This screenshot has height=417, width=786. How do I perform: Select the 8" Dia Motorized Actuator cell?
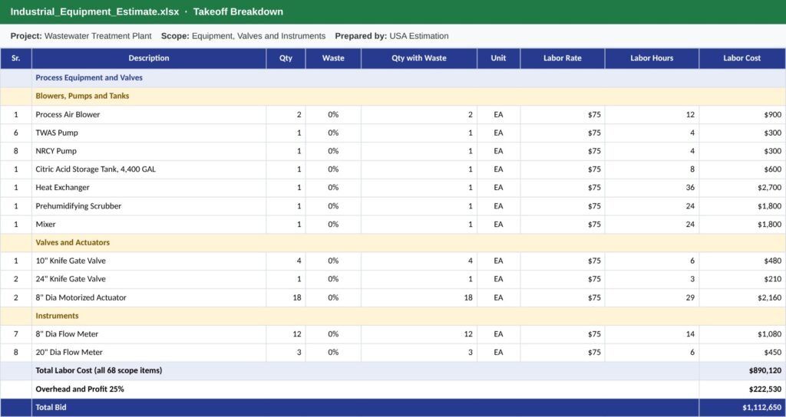(x=149, y=298)
